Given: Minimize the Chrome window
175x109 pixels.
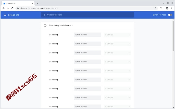Looking at the screenshot, I should tap(164, 3).
